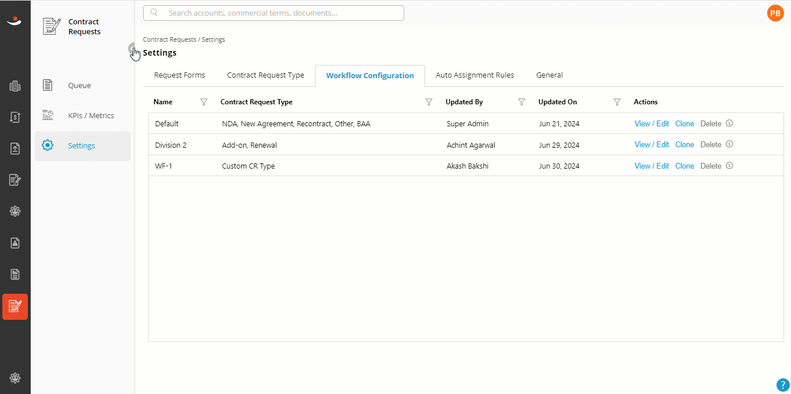Click the KPIs / Metrics chart icon
Viewport: 791px width, 394px height.
pos(48,115)
